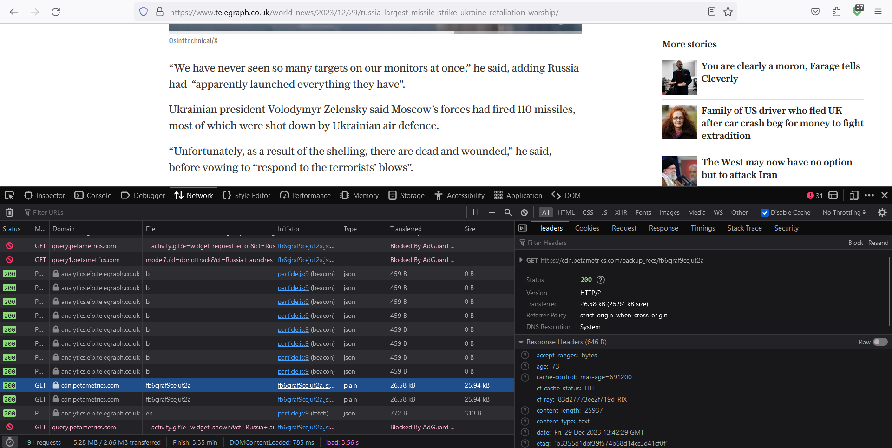Switch to the Cookies tab
Screen dimensions: 892x448
click(x=587, y=228)
